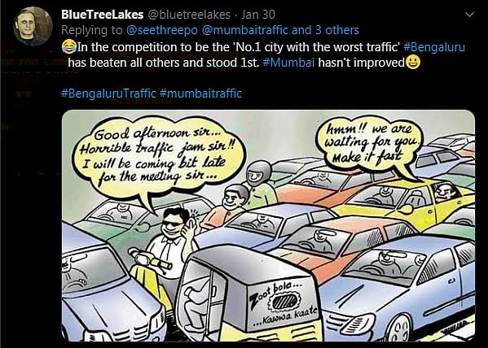
Task: Click the BlueTreeLakes display name
Action: click(103, 15)
